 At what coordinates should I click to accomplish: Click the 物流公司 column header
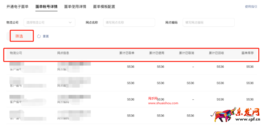(16, 53)
